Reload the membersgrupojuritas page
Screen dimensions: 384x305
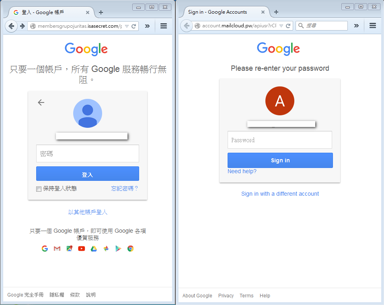pyautogui.click(x=134, y=26)
